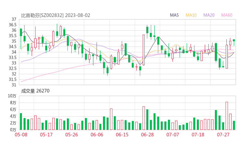Click the 33.5 price axis label
Image resolution: width=239 pixels, height=142 pixels.
point(13,57)
